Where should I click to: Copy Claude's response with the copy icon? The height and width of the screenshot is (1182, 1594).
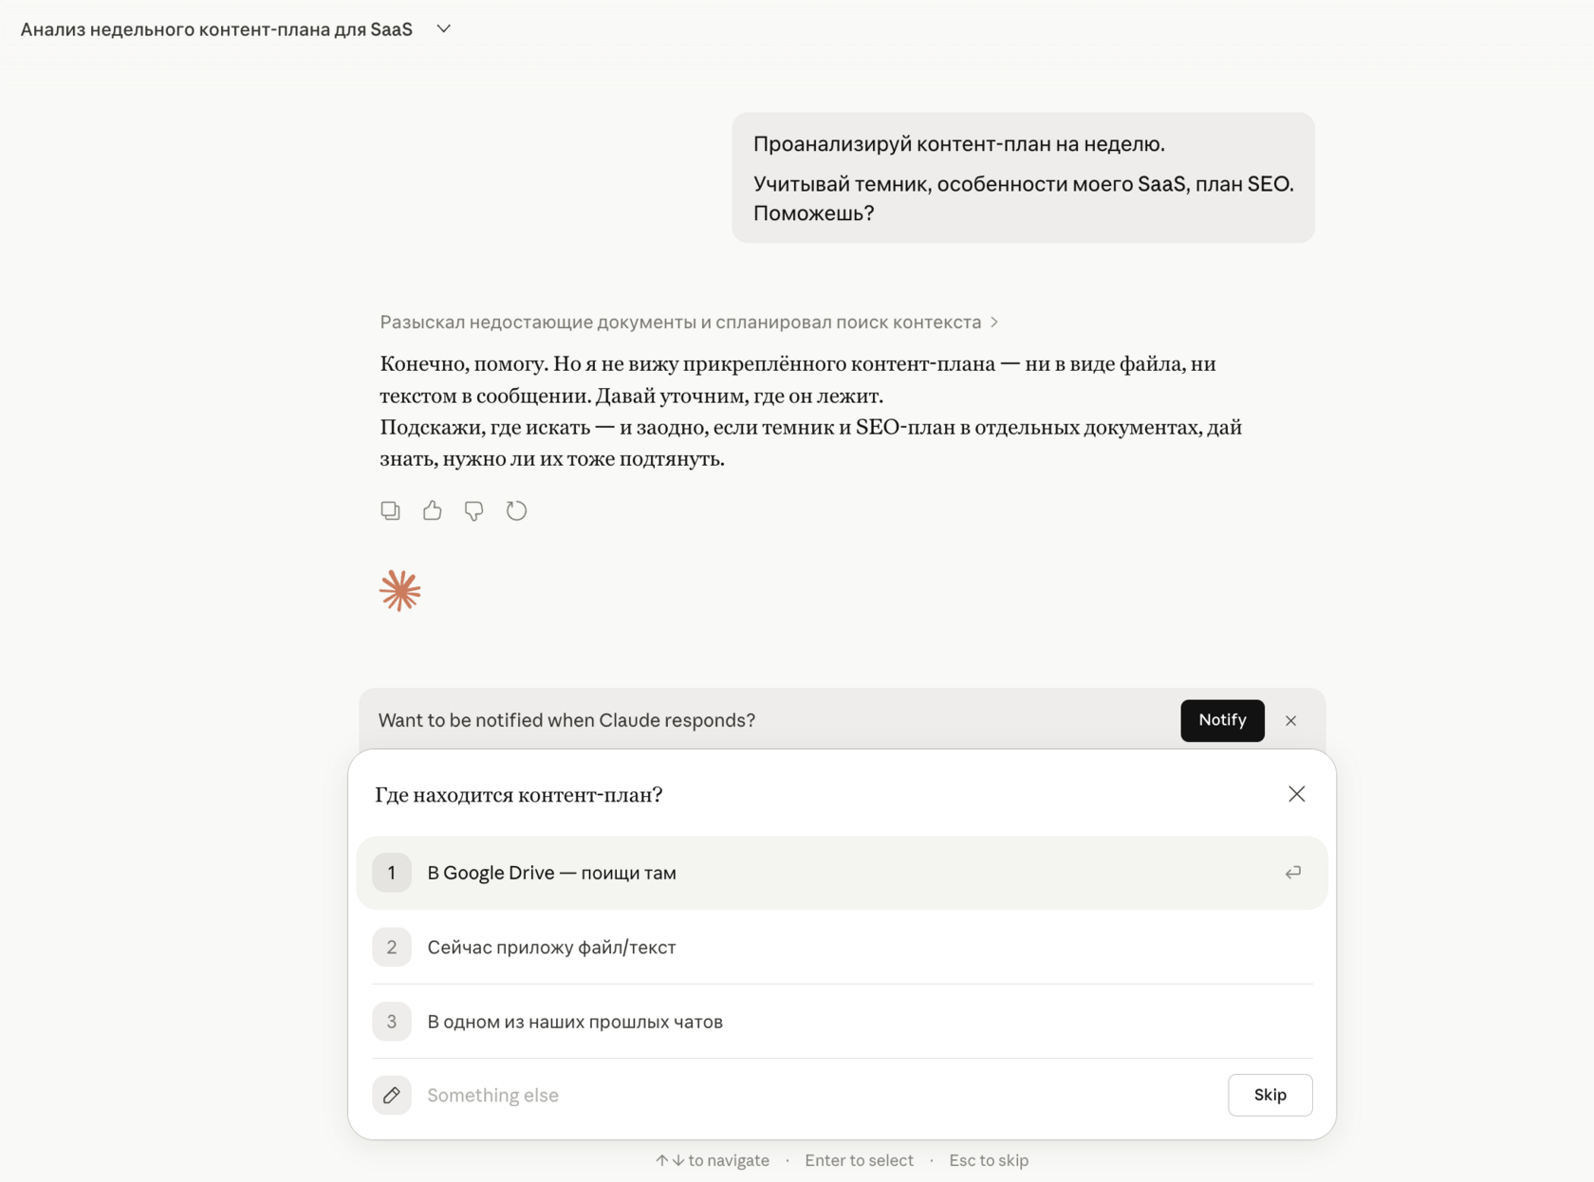click(x=390, y=510)
